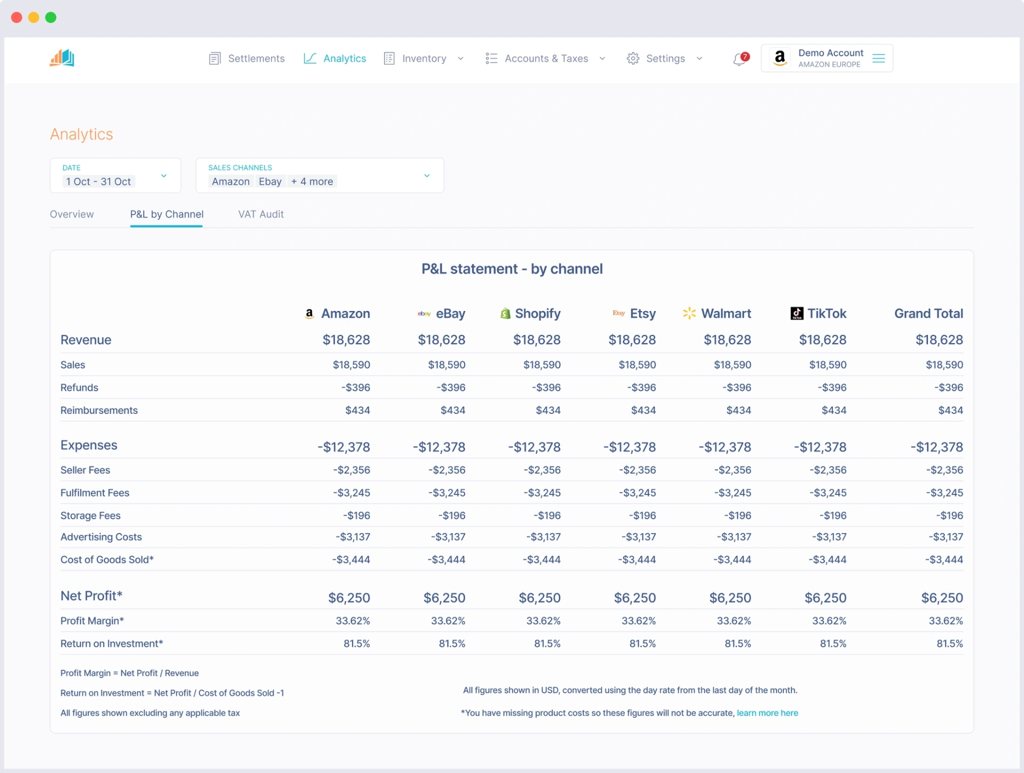This screenshot has height=773, width=1024.
Task: Click the Analytics chart icon
Action: pos(310,58)
